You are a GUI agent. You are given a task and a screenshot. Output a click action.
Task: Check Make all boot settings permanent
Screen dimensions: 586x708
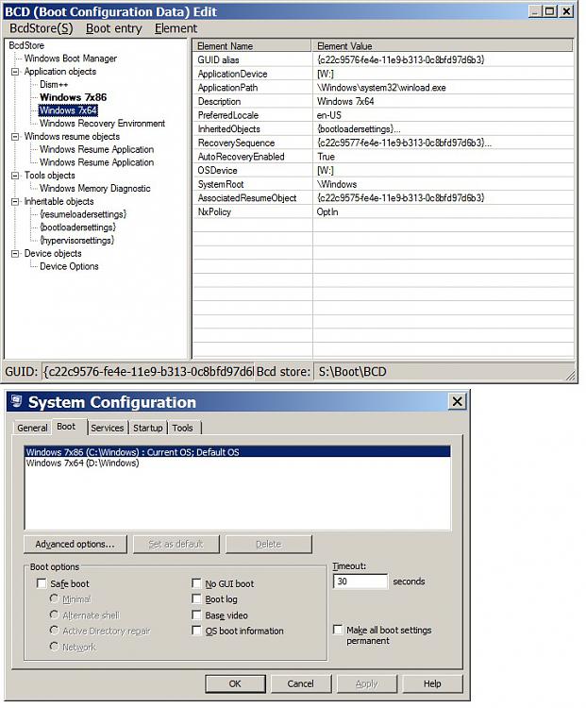point(338,629)
